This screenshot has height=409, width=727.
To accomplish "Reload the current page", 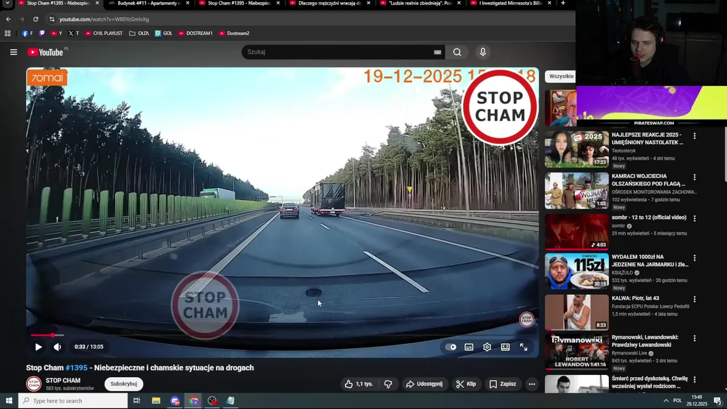I will point(36,19).
